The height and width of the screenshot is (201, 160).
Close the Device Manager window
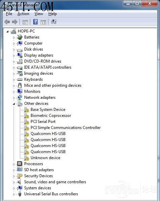coord(150,3)
